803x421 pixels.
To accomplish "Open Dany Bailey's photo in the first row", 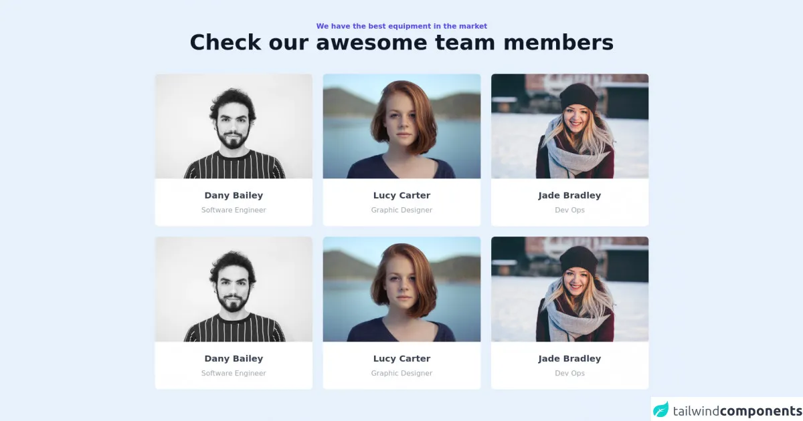I will 234,126.
